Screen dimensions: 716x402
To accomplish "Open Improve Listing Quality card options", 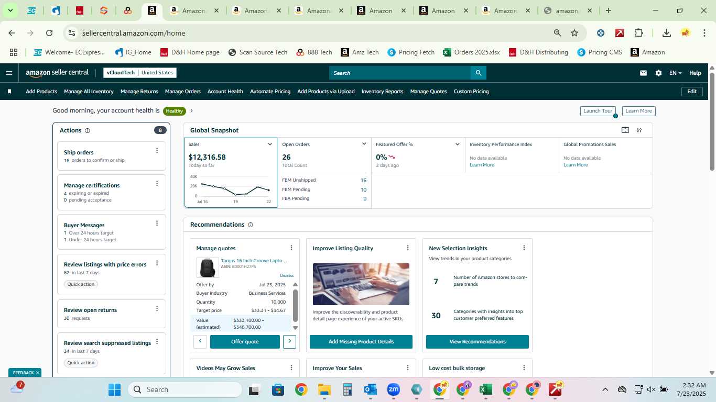I will pyautogui.click(x=408, y=248).
